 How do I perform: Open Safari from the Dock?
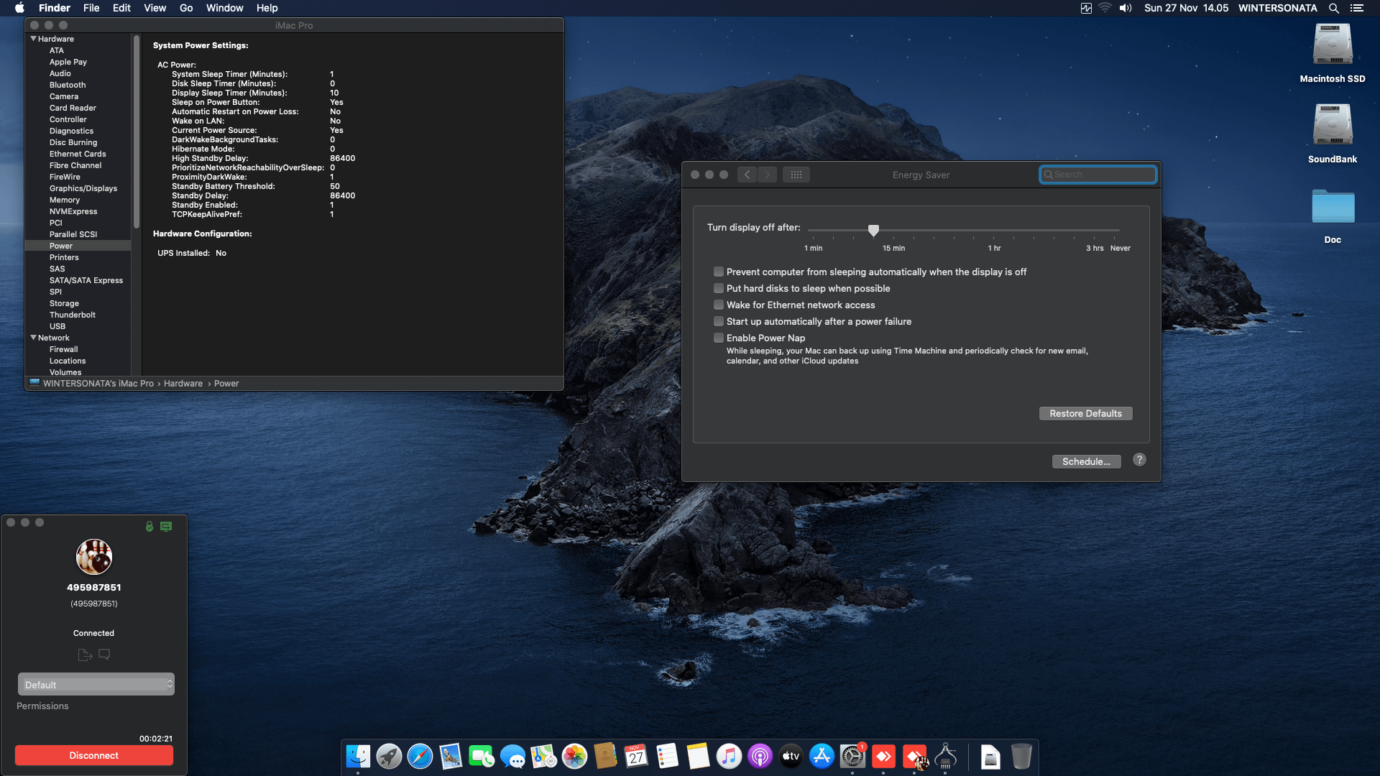pyautogui.click(x=420, y=757)
